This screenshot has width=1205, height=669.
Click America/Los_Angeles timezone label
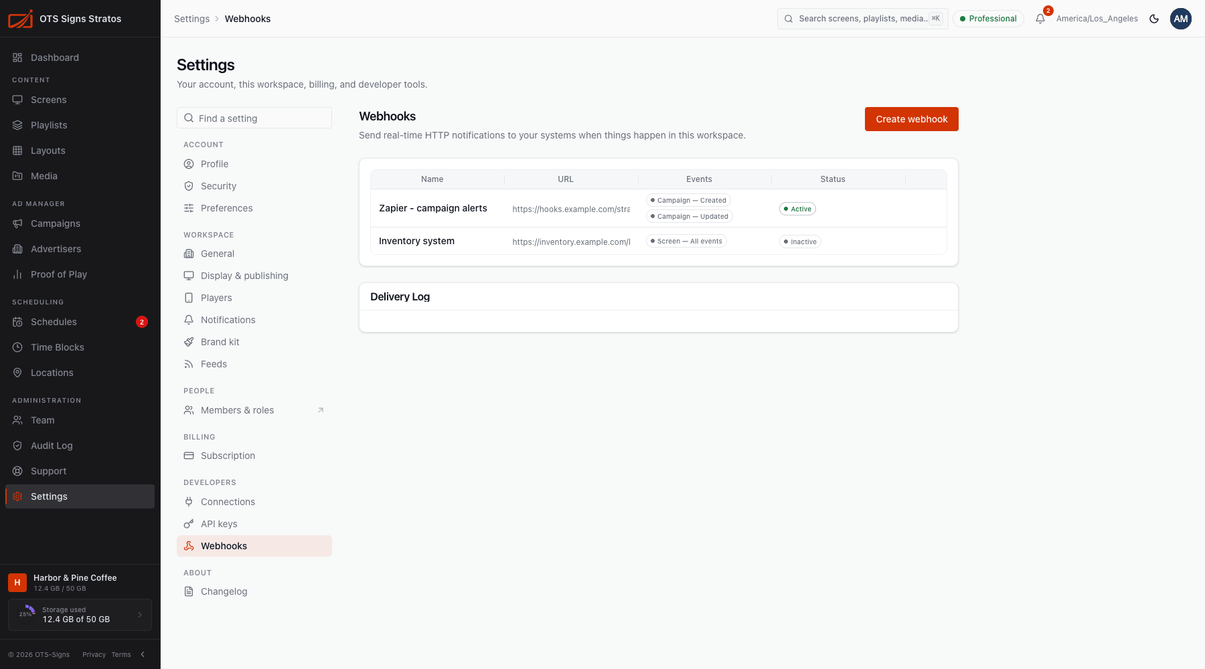point(1097,19)
